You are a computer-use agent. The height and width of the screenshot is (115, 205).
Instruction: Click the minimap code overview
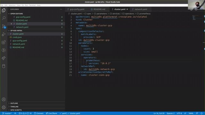[197, 18]
